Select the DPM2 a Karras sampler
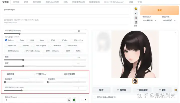180x103 pixels. click(12, 51)
